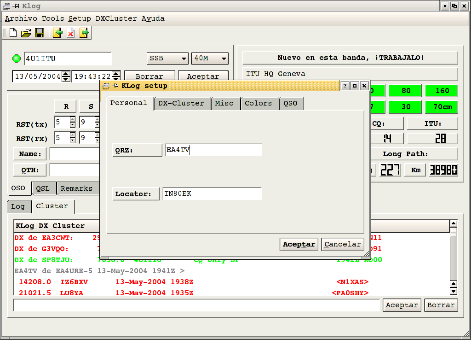Open the Setup menu
The width and height of the screenshot is (471, 340).
pyautogui.click(x=79, y=18)
